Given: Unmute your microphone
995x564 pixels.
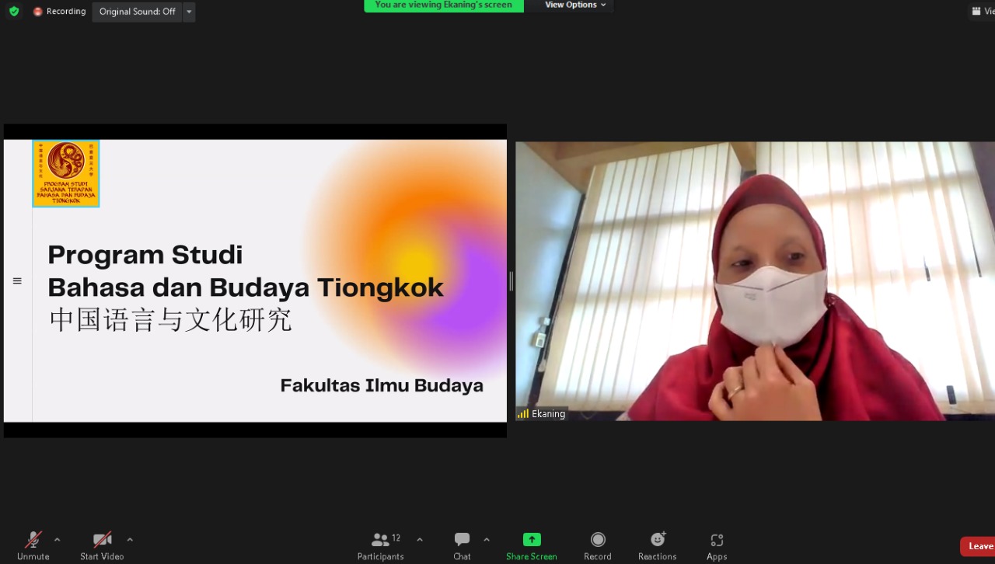Looking at the screenshot, I should [x=33, y=545].
